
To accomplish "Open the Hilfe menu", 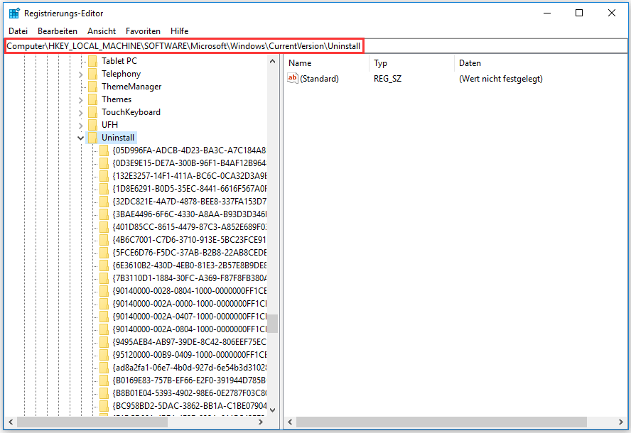I will click(180, 31).
